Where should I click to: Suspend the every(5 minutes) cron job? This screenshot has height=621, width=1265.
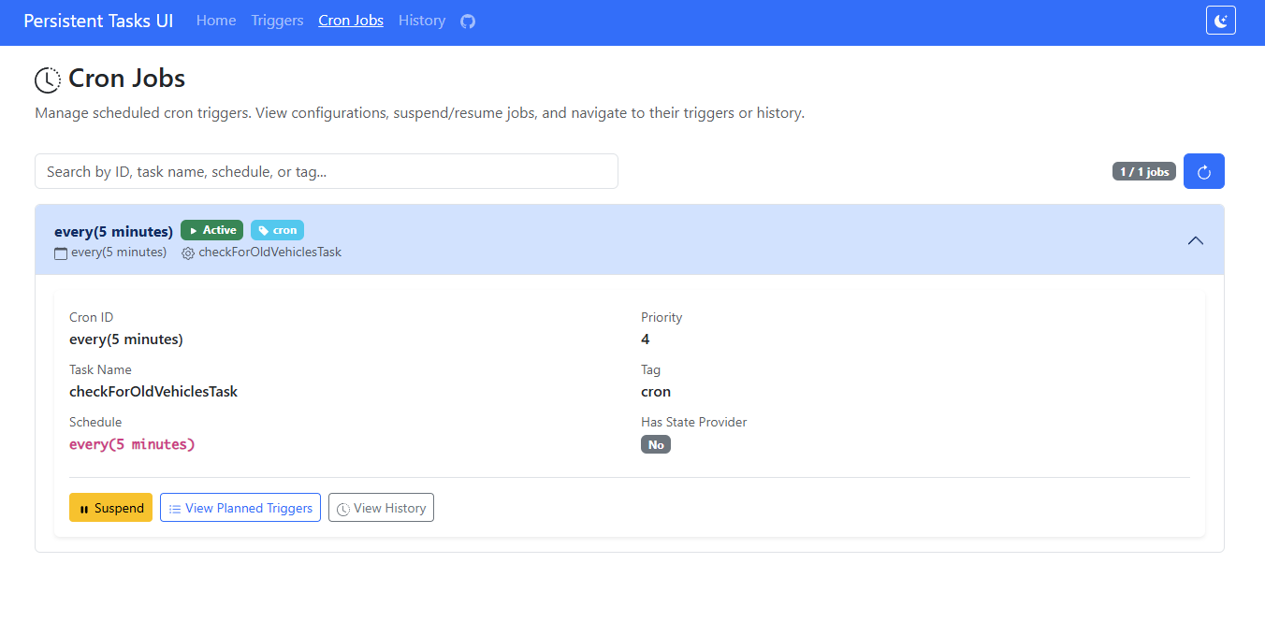click(110, 508)
